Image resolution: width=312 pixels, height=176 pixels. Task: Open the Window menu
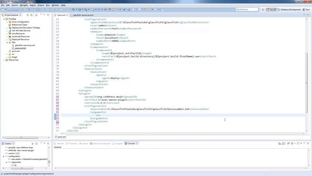55,5
